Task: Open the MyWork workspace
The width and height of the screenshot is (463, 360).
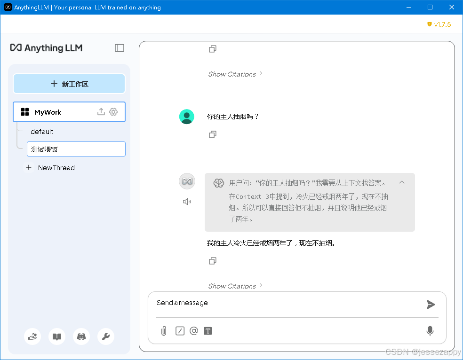Action: 69,112
